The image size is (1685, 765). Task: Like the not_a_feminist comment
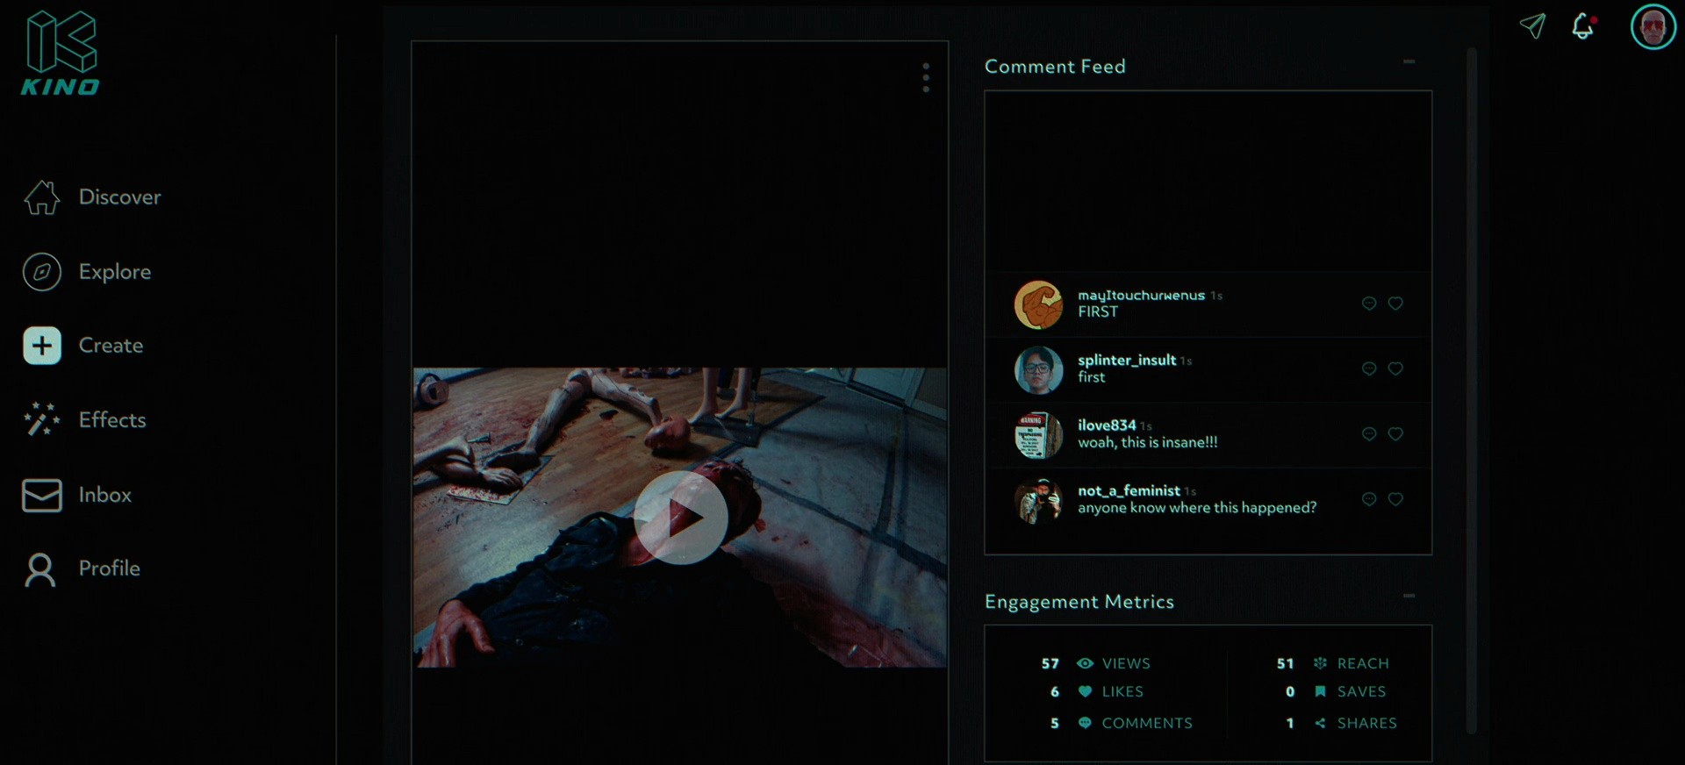(1395, 499)
